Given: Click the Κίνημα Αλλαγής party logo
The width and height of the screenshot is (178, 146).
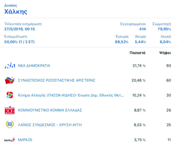Looking at the screenshot, I should click(9, 95).
